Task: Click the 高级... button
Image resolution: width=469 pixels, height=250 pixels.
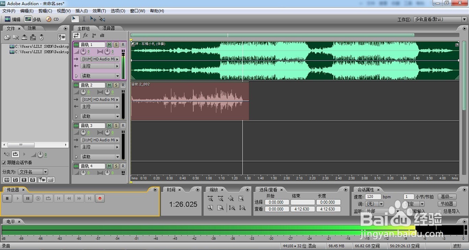Action: pos(447,197)
